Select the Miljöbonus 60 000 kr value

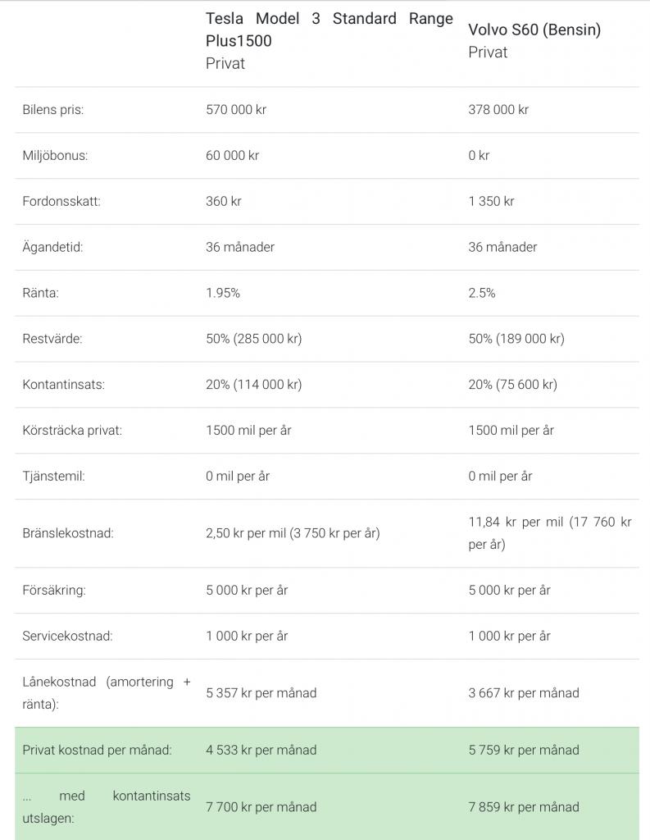coord(232,155)
